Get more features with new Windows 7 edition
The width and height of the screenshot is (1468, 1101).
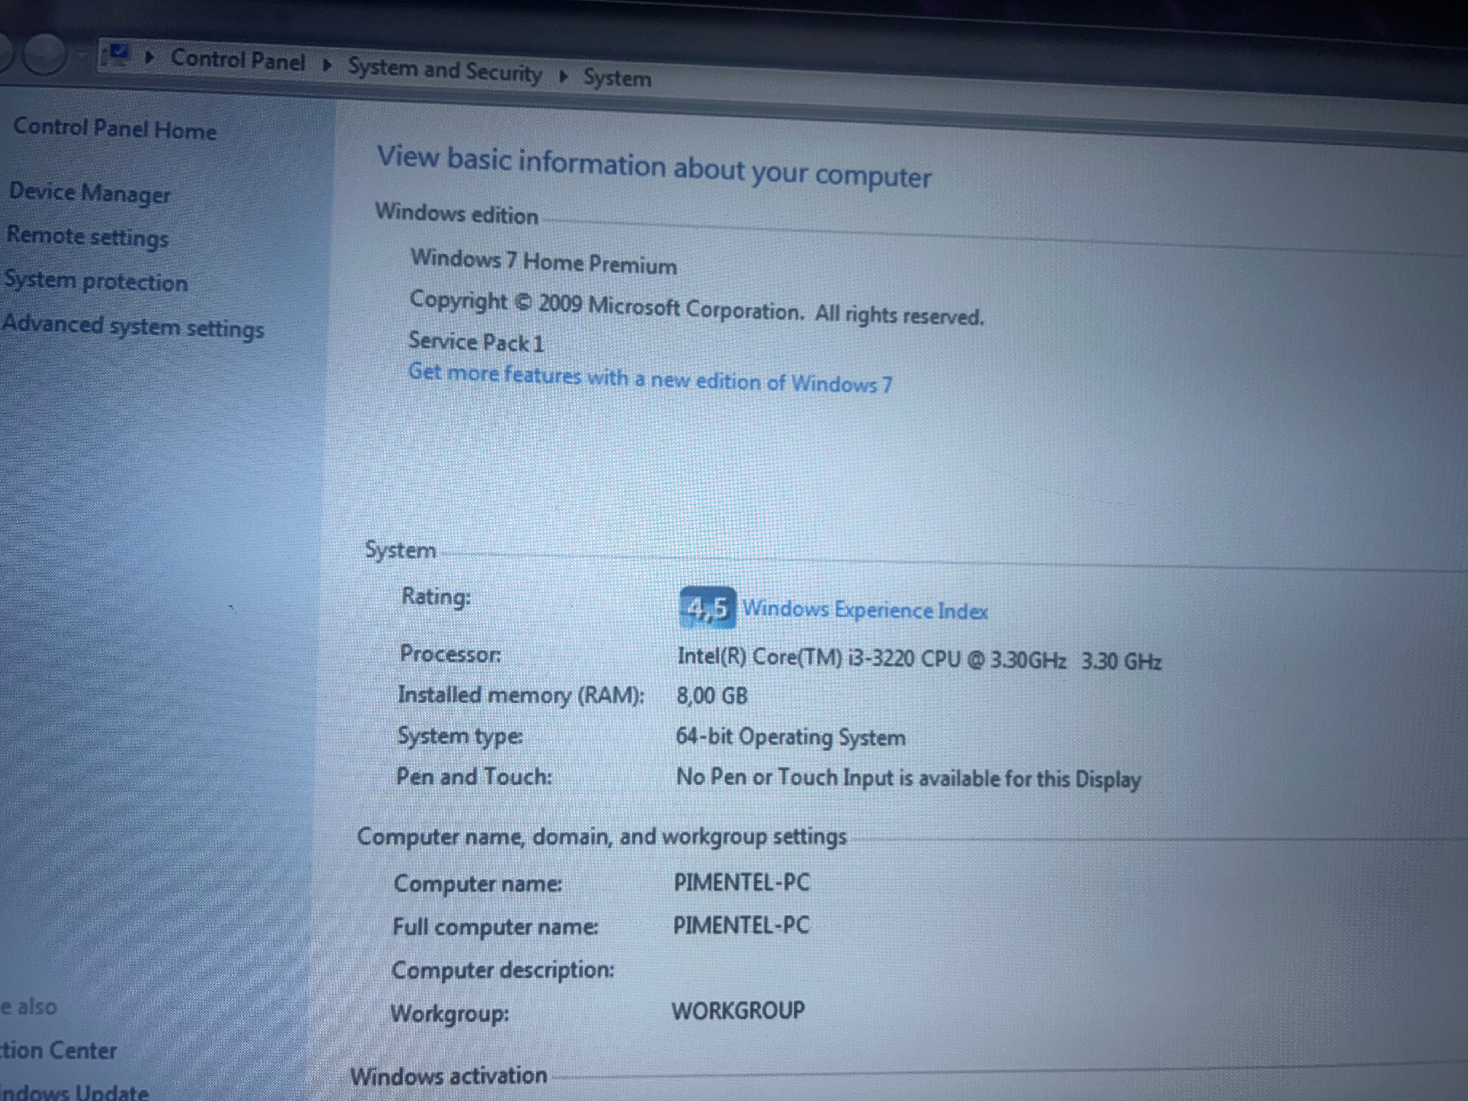pos(650,378)
